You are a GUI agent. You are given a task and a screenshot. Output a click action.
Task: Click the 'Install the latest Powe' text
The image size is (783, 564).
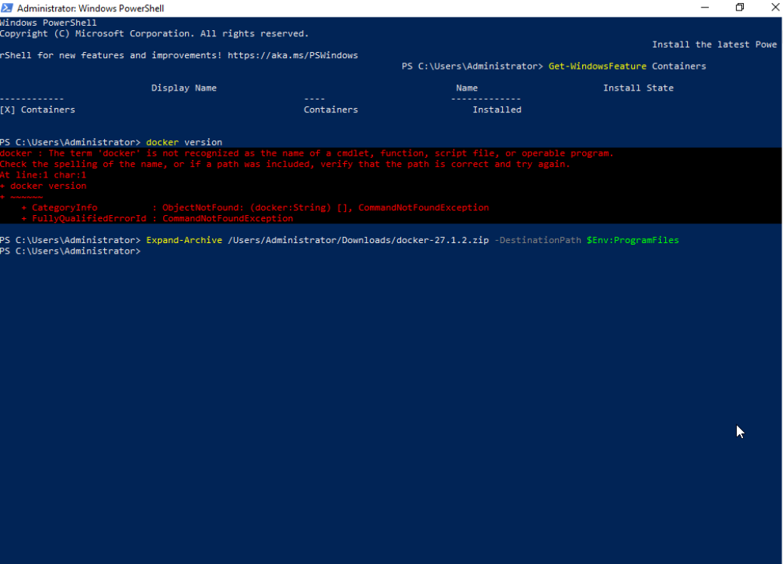coord(714,45)
